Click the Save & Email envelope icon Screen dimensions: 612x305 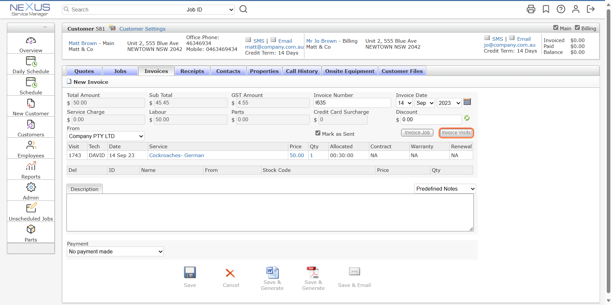[354, 271]
